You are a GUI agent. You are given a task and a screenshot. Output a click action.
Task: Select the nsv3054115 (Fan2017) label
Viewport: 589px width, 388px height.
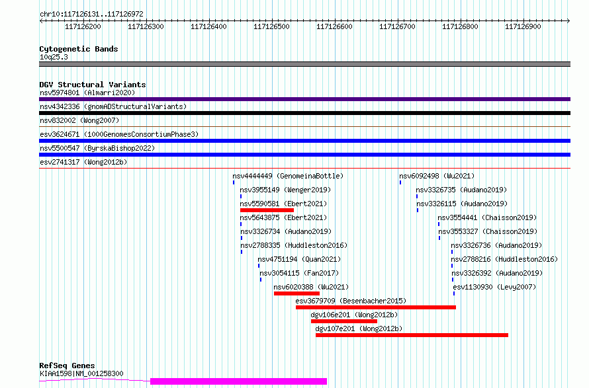point(299,273)
